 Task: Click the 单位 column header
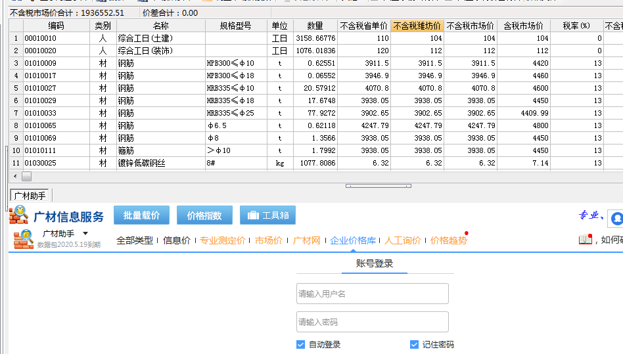280,26
